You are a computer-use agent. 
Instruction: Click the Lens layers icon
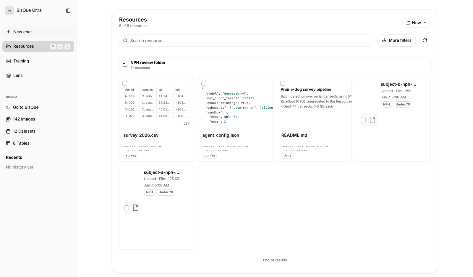[x=9, y=76]
